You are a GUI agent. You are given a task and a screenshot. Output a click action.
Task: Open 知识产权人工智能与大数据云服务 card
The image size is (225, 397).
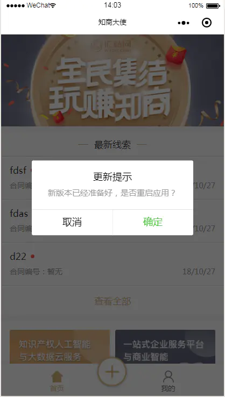(60, 346)
